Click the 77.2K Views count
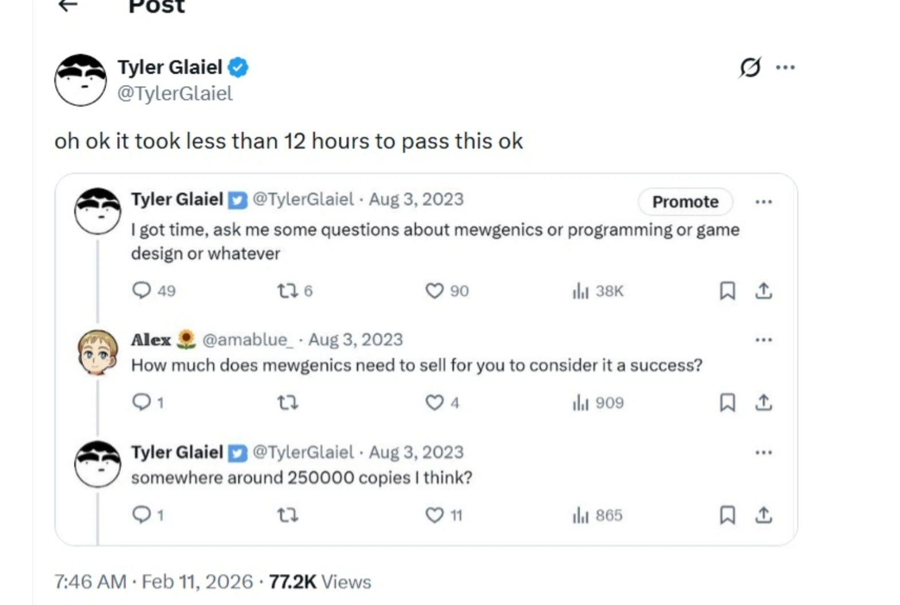 click(x=320, y=582)
